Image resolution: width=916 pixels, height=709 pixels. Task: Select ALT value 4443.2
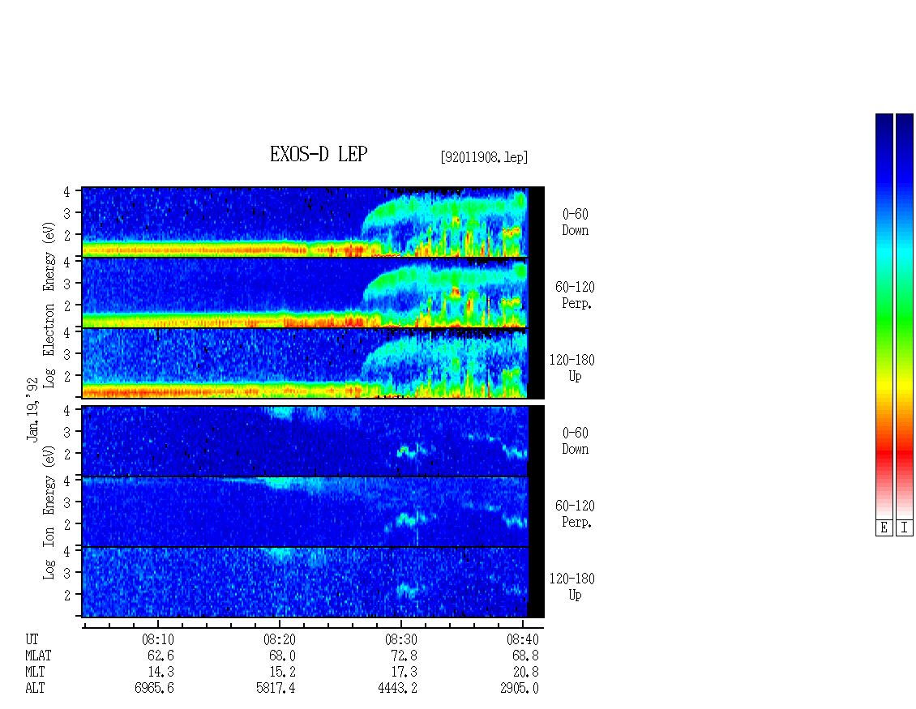398,688
